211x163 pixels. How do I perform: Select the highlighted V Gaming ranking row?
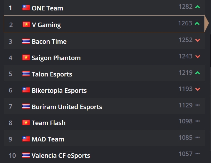(104, 24)
